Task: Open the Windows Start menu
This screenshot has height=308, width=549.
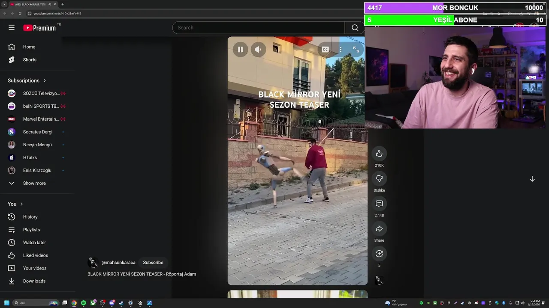Action: 6,303
